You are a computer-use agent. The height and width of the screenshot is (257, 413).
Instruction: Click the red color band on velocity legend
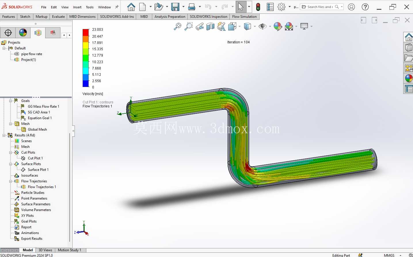pos(86,32)
